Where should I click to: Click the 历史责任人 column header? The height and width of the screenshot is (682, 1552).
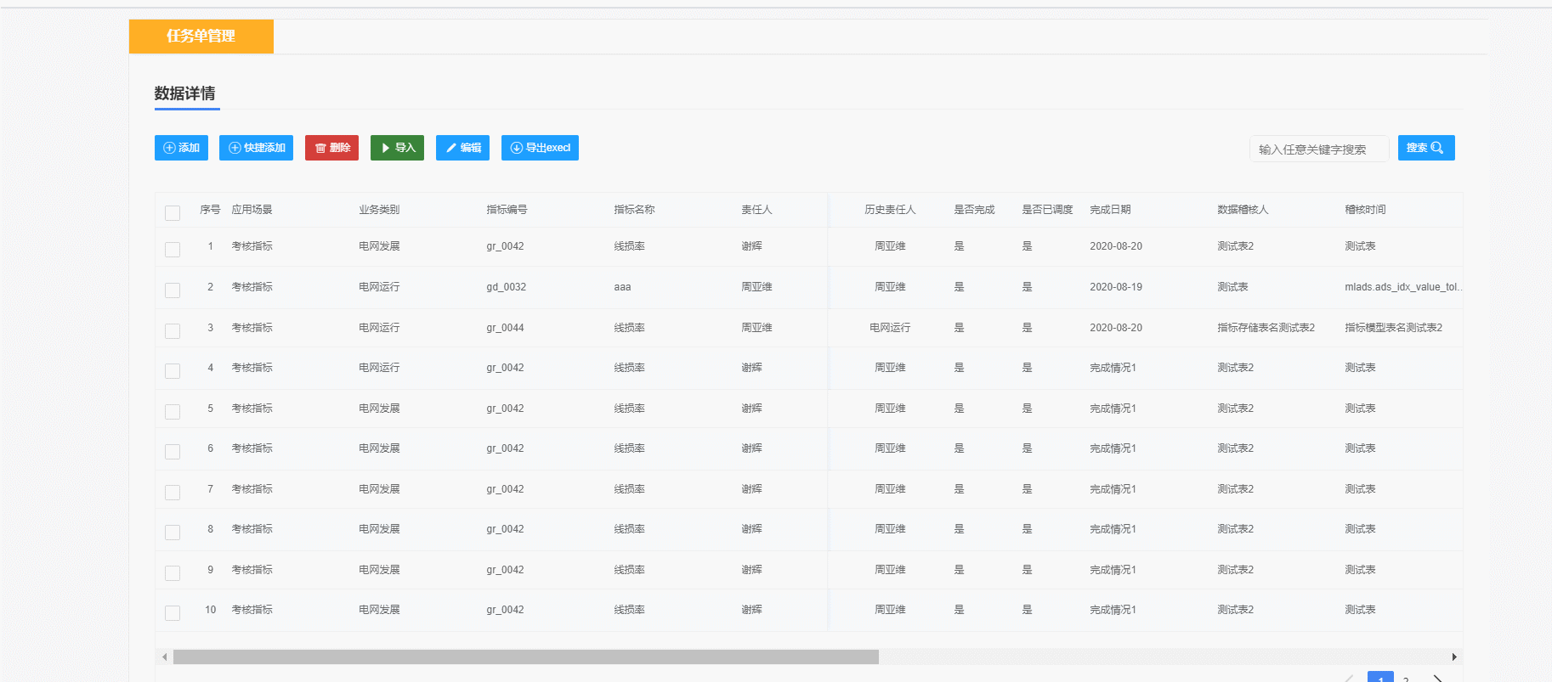pyautogui.click(x=890, y=210)
